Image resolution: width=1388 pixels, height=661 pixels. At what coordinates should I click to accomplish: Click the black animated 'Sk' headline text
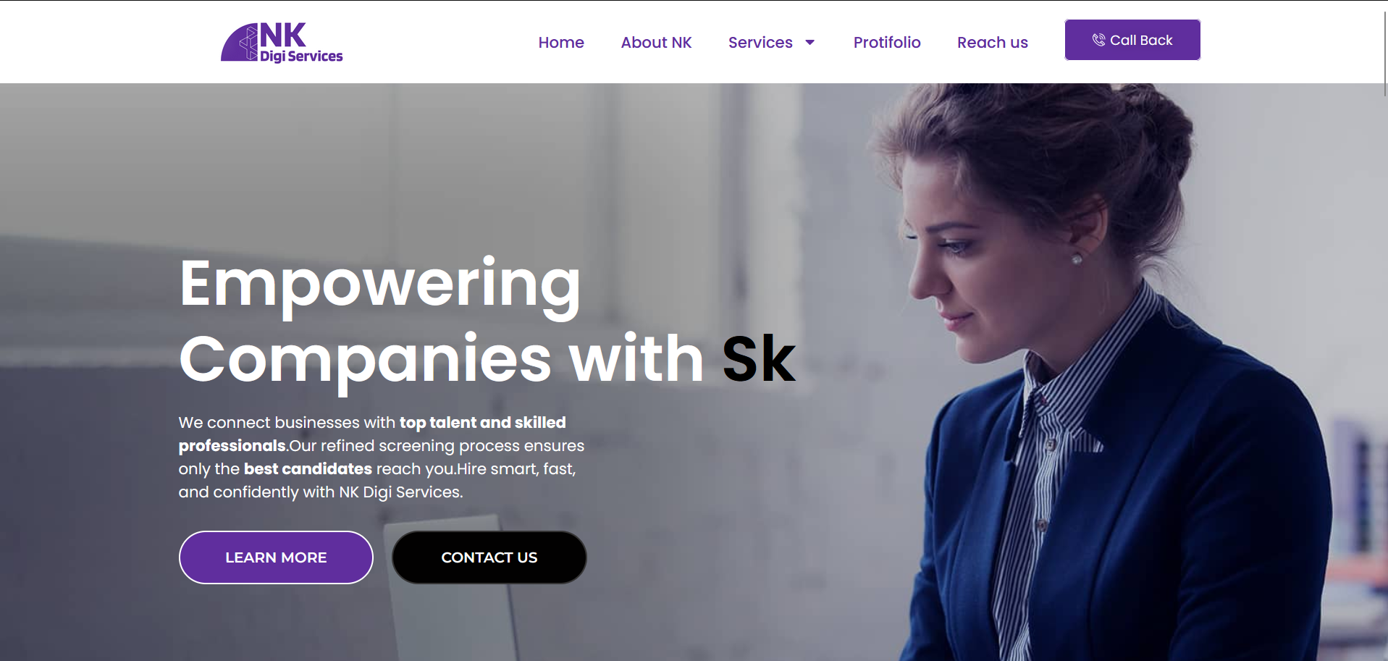coord(759,358)
